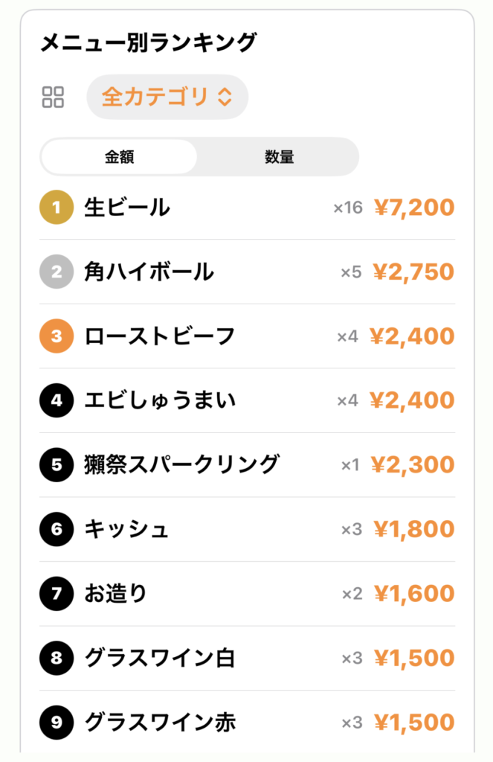The width and height of the screenshot is (493, 762).
Task: Click the grid view icon near 全カテゴリ
Action: [54, 96]
